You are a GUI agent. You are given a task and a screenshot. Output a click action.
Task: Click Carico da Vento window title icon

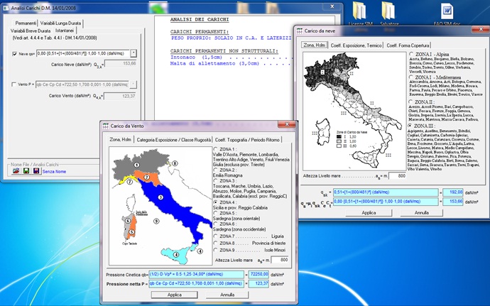coord(105,126)
